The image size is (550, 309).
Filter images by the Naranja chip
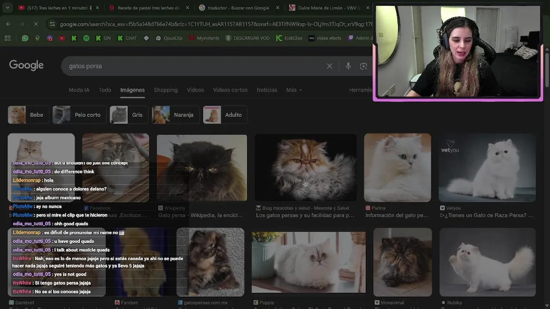coord(175,115)
